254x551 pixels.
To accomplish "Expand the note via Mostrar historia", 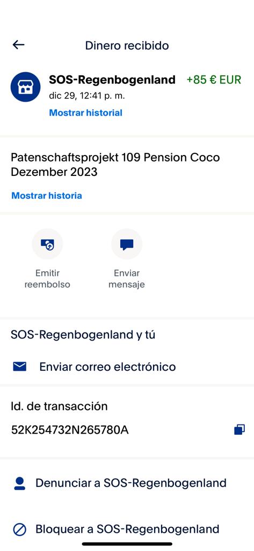I will pyautogui.click(x=47, y=196).
